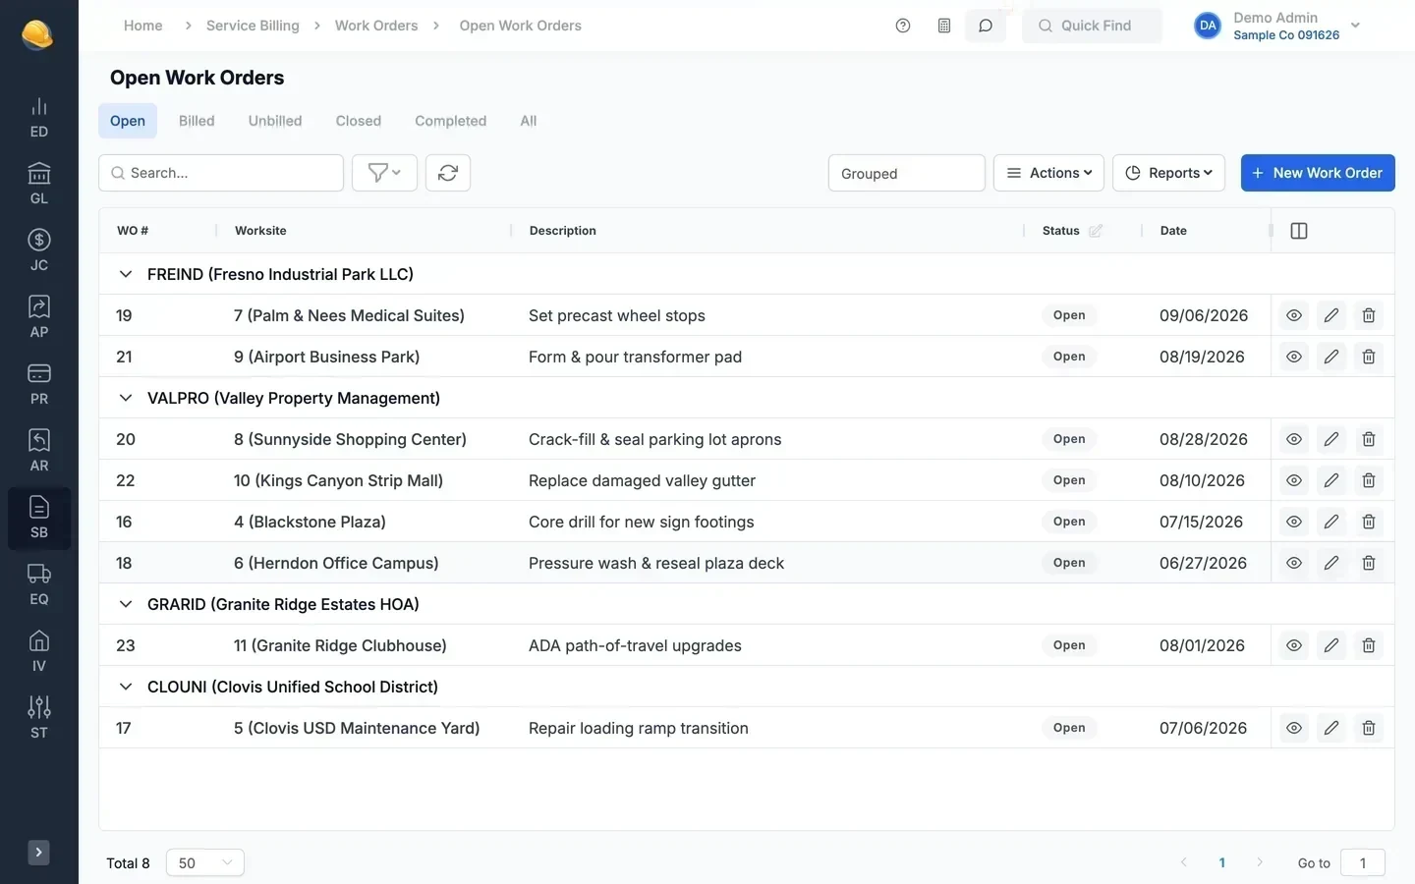
Task: Open the calculator icon in header
Action: click(x=944, y=26)
